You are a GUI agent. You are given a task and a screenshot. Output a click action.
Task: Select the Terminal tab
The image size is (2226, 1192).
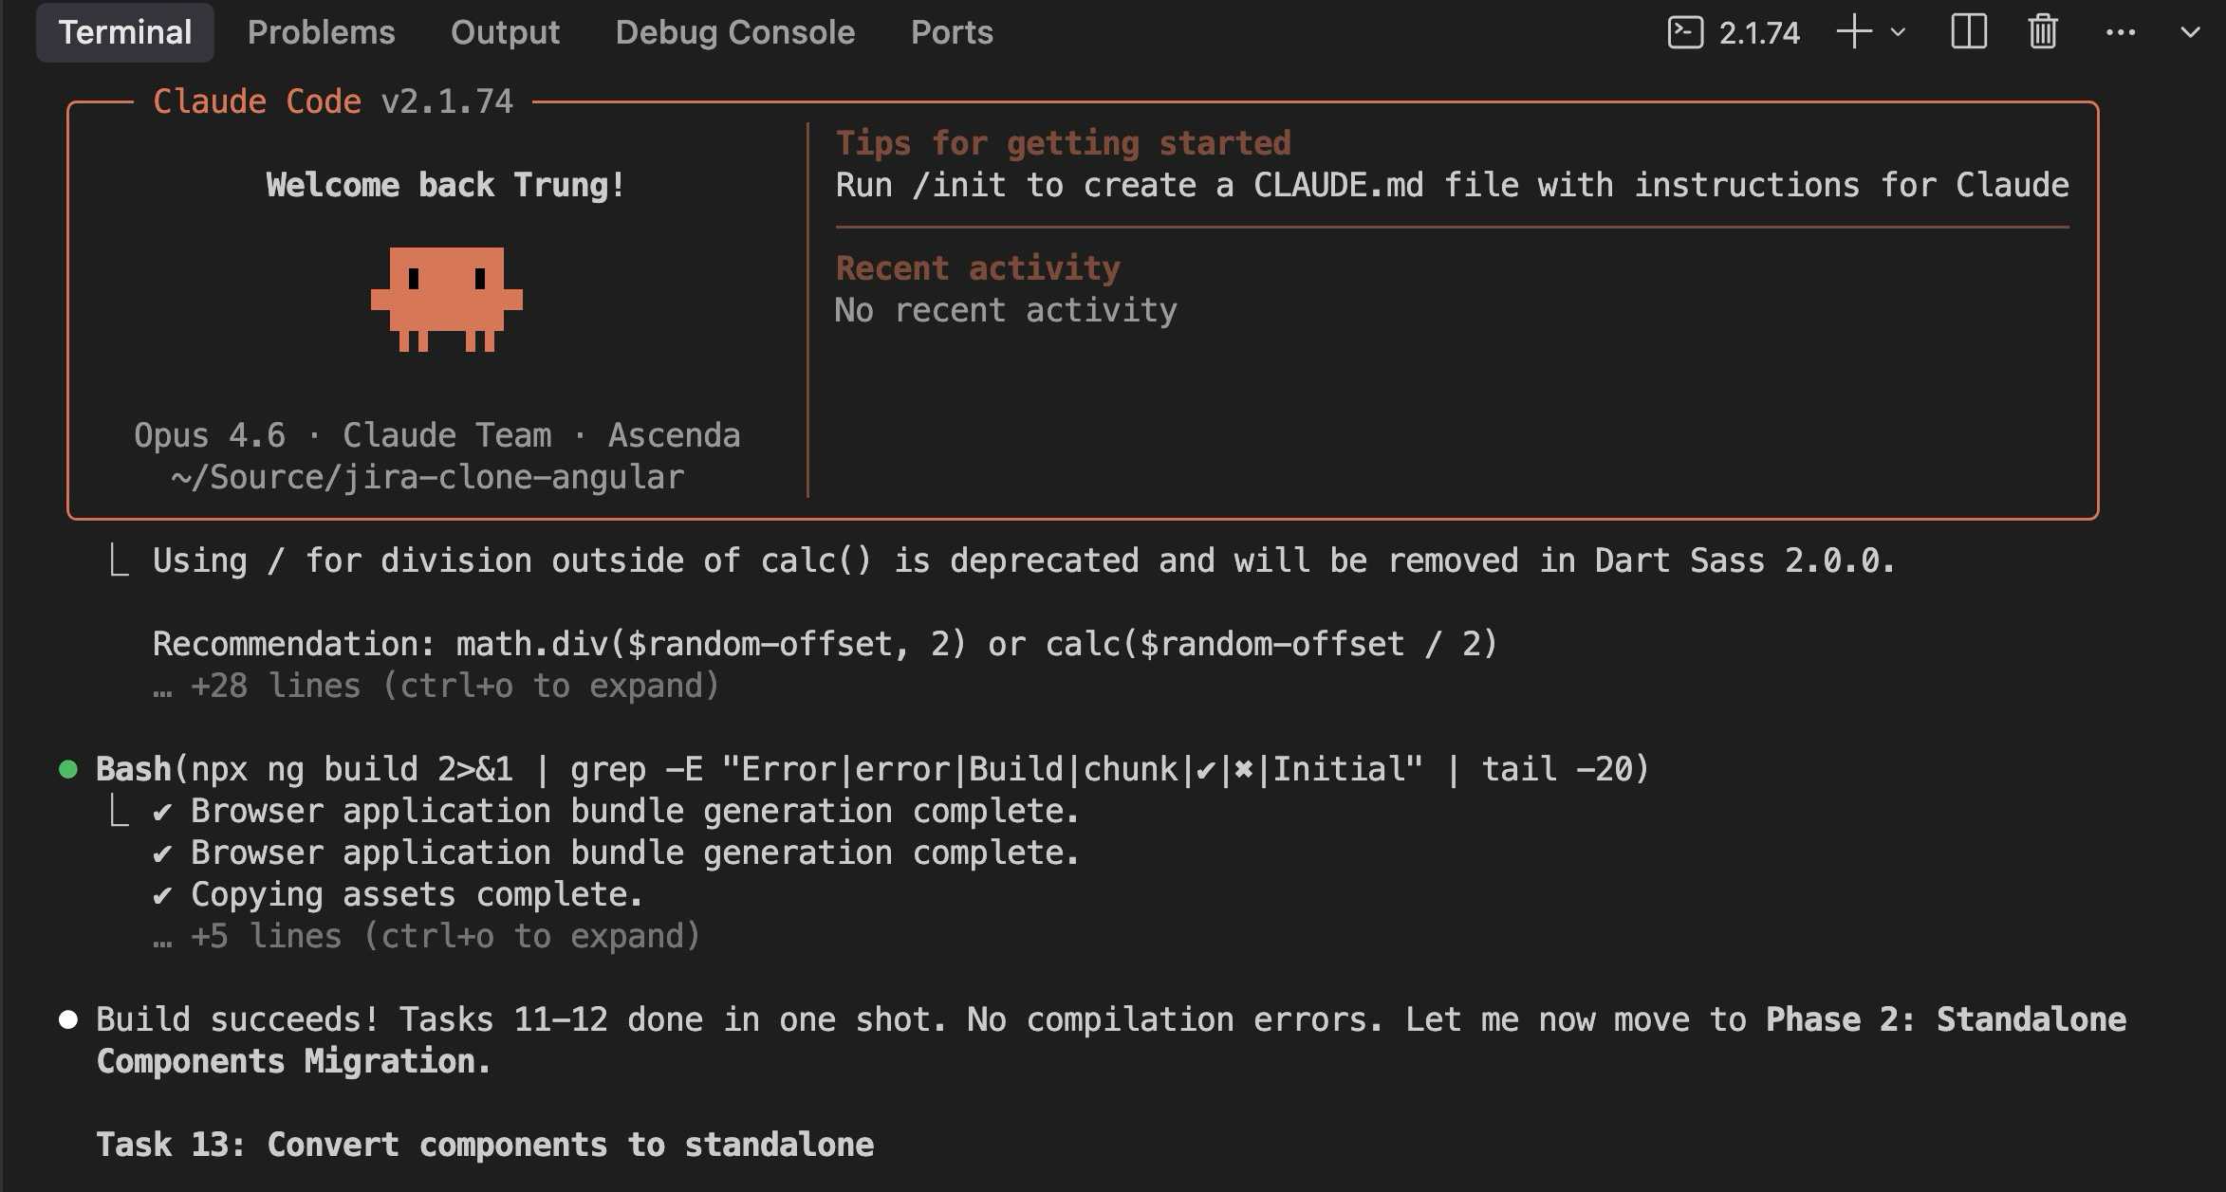point(125,32)
